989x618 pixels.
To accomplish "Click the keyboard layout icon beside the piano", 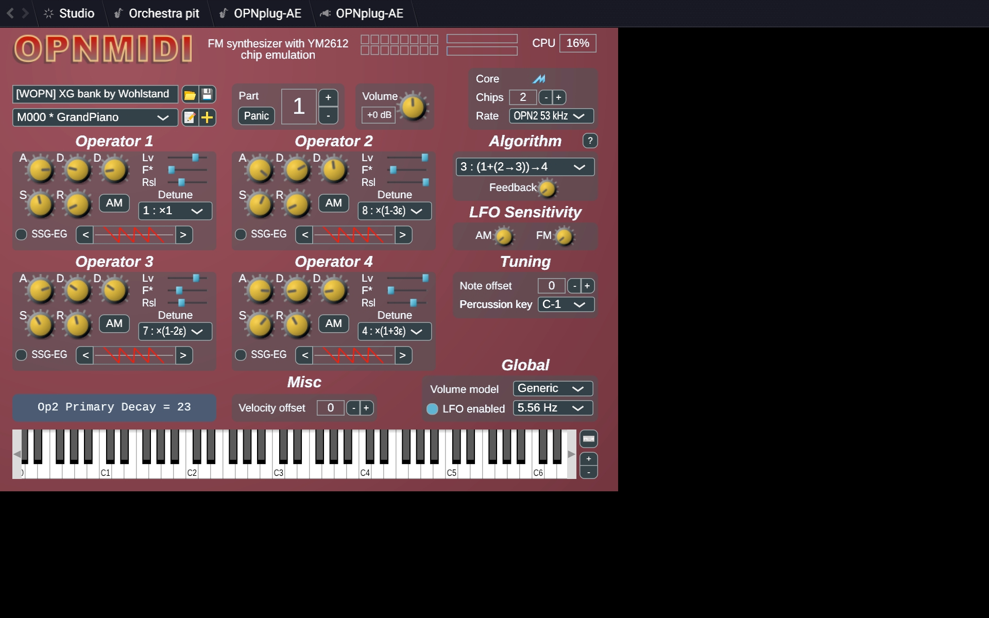I will click(x=588, y=439).
